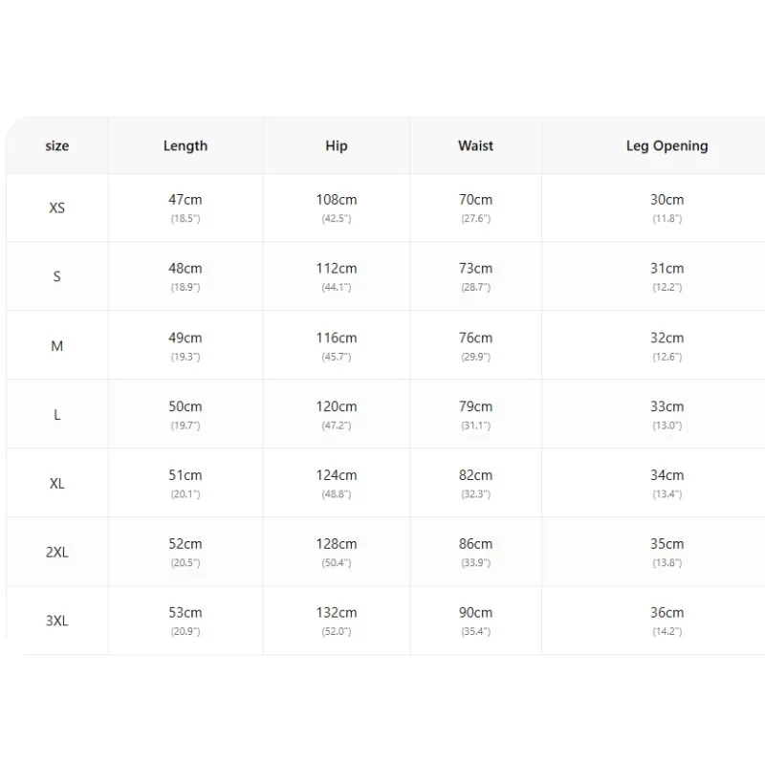Select the 2XL size row label
This screenshot has width=765, height=765.
tap(57, 553)
